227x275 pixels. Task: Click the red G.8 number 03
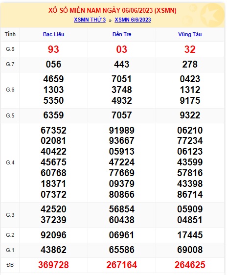(122, 49)
